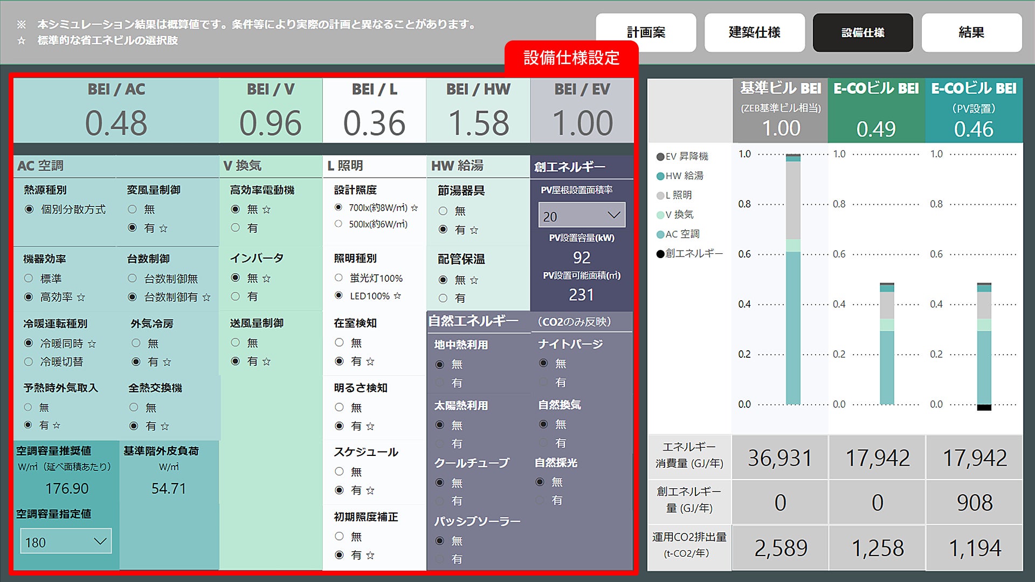Viewport: 1035px width, 582px height.
Task: Set 台数制御 to 台数制御無
Action: 132,278
